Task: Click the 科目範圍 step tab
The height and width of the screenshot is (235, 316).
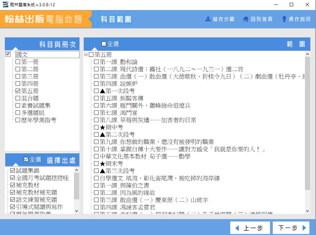Action: pyautogui.click(x=116, y=19)
